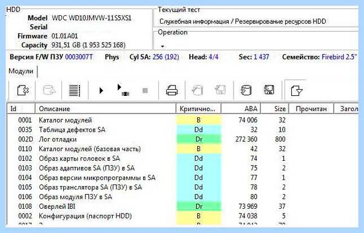Click module Id 0108
364x233 pixels.
pyautogui.click(x=25, y=206)
